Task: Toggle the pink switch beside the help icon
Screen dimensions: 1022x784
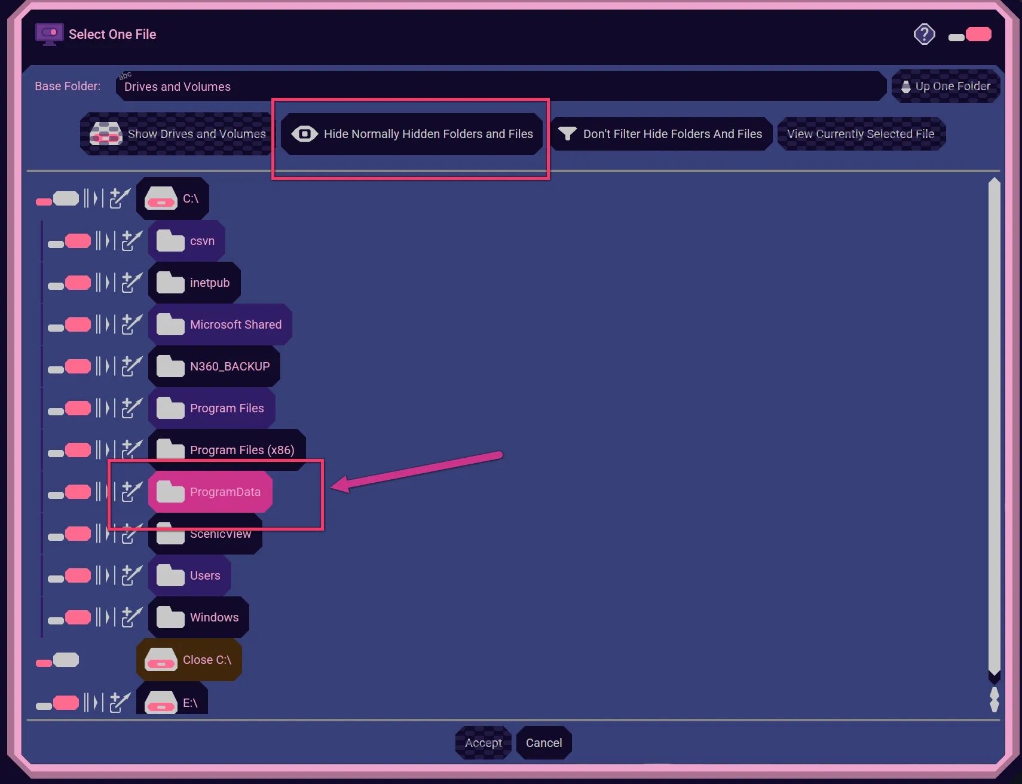Action: point(969,35)
